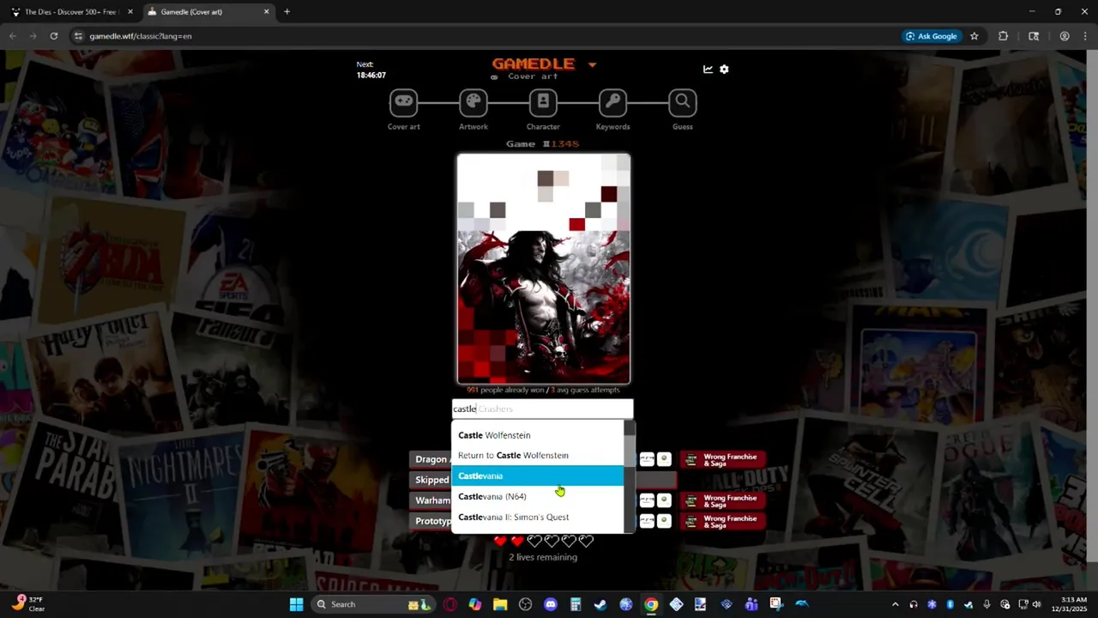
Task: Open the Keywords key stage icon
Action: (612, 102)
